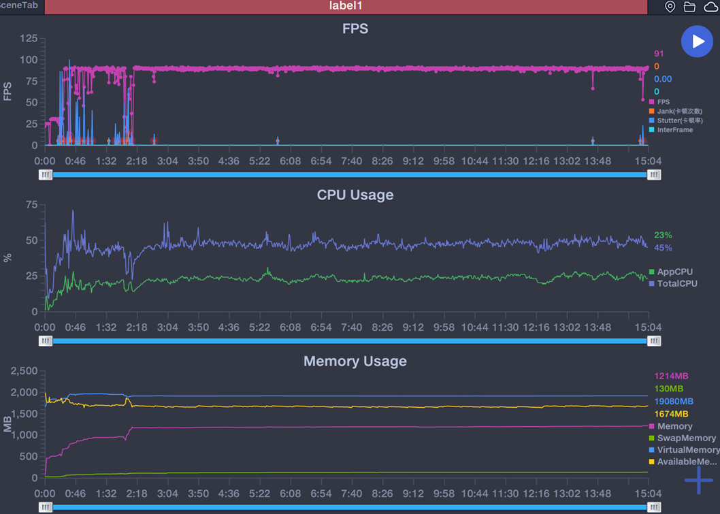Toggle Stutter series in legend
This screenshot has width=720, height=514.
click(x=676, y=121)
